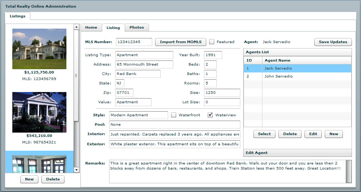Image resolution: width=361 pixels, height=192 pixels.
Task: Switch to the Home tab
Action: [x=91, y=28]
